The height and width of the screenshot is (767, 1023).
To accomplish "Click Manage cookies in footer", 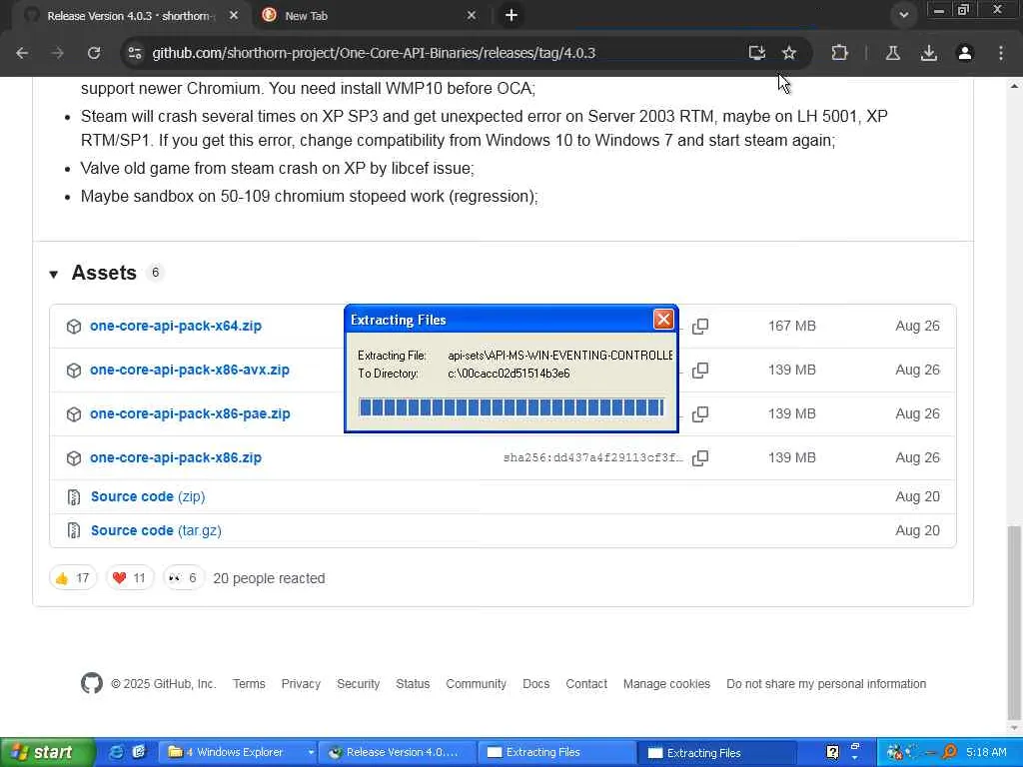I will (666, 683).
